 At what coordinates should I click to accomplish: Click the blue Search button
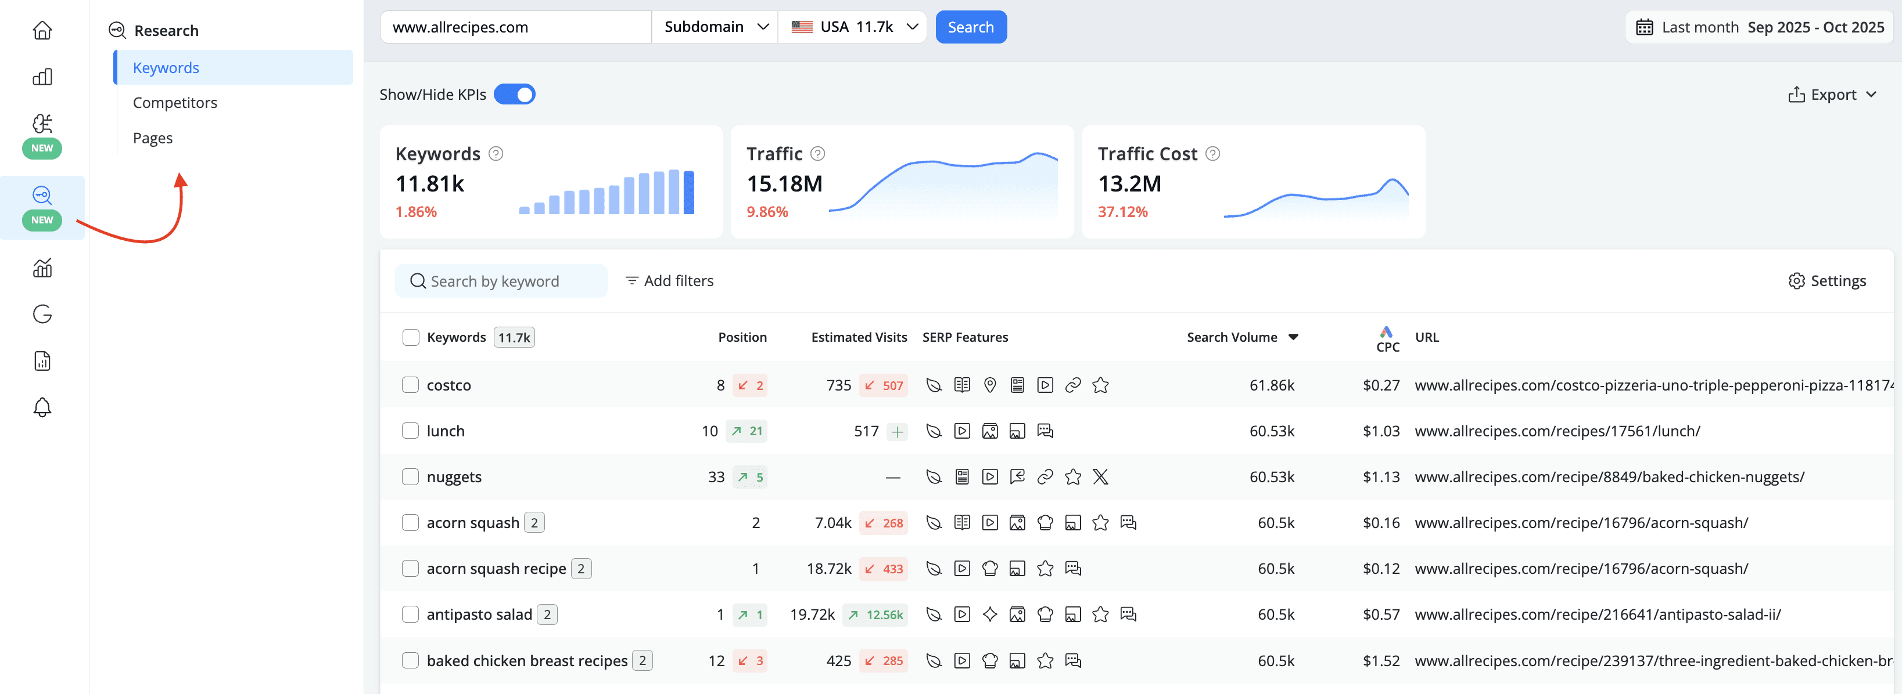tap(971, 27)
